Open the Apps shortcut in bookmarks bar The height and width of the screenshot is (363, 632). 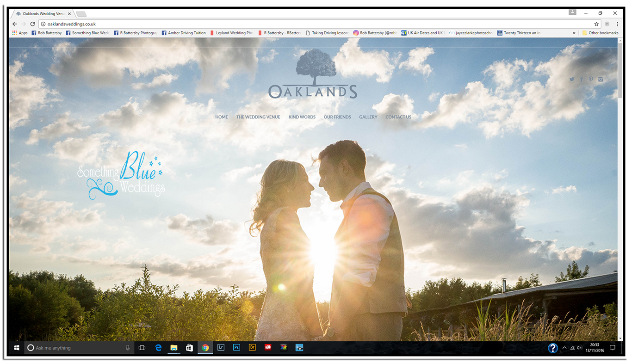pyautogui.click(x=19, y=33)
